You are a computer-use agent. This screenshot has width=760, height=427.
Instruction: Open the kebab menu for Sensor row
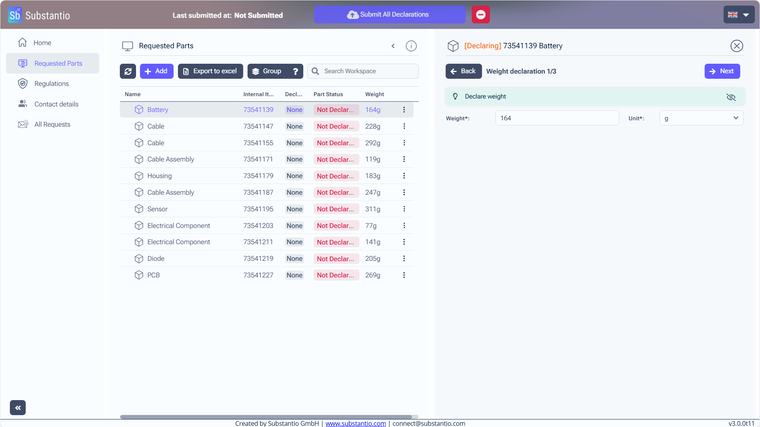pyautogui.click(x=404, y=209)
